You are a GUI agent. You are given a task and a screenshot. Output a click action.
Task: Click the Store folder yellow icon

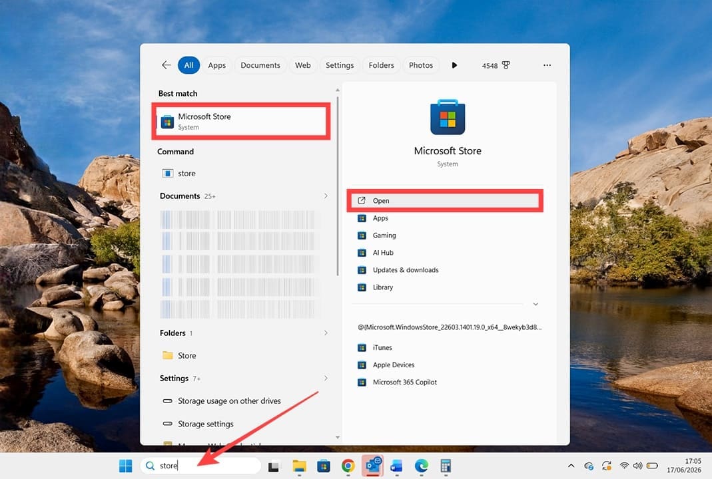pos(168,355)
